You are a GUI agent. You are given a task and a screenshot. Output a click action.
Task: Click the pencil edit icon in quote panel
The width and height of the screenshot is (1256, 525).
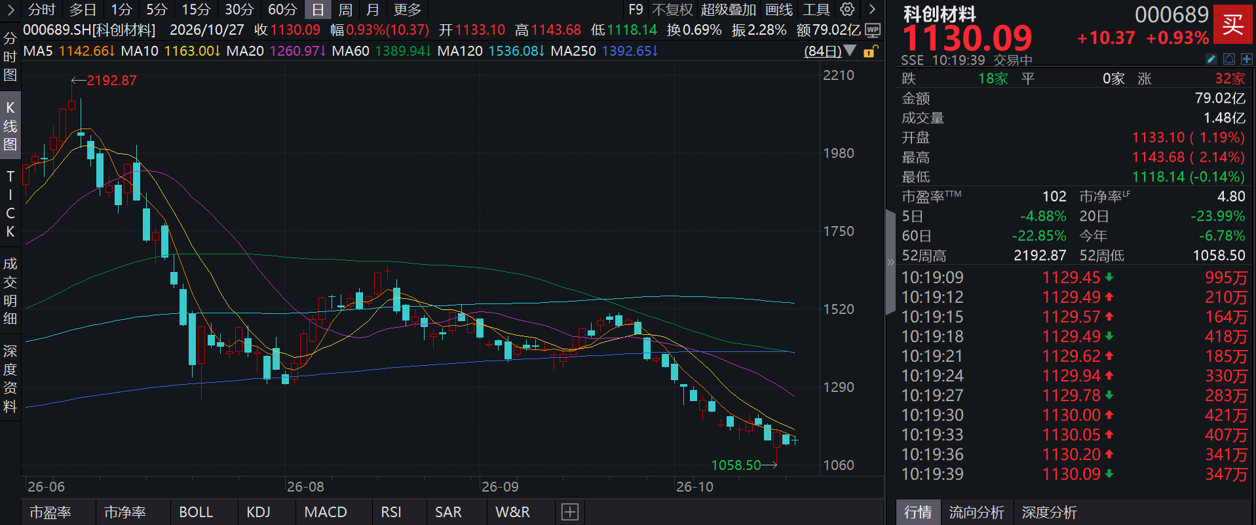click(1211, 59)
